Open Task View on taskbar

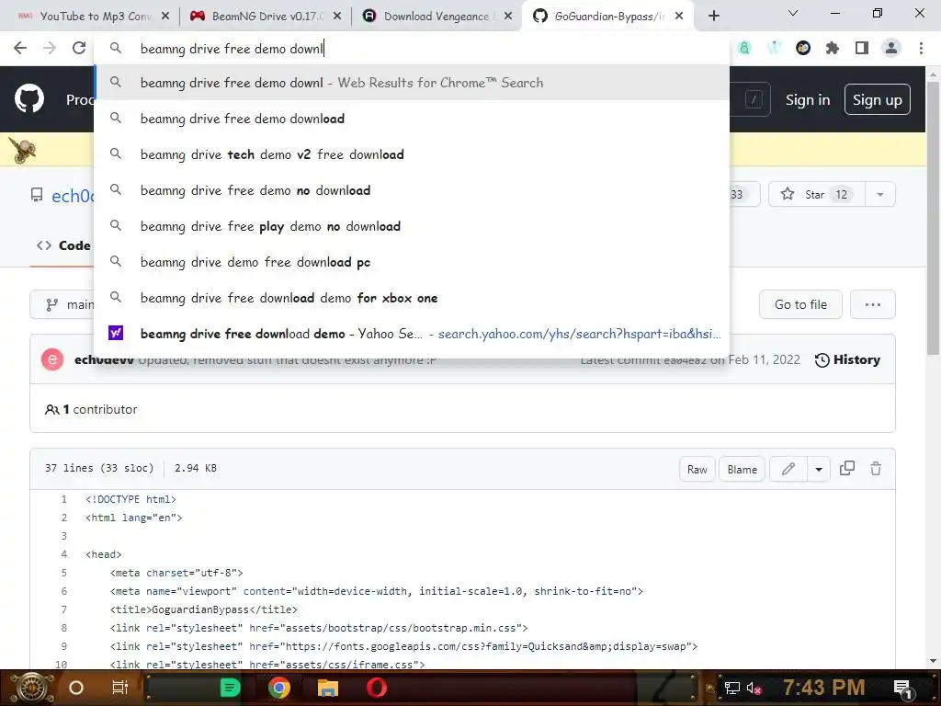(120, 688)
